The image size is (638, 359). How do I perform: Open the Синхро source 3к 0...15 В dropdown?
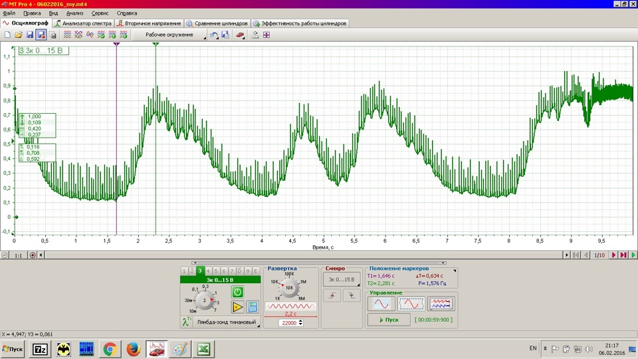point(342,280)
